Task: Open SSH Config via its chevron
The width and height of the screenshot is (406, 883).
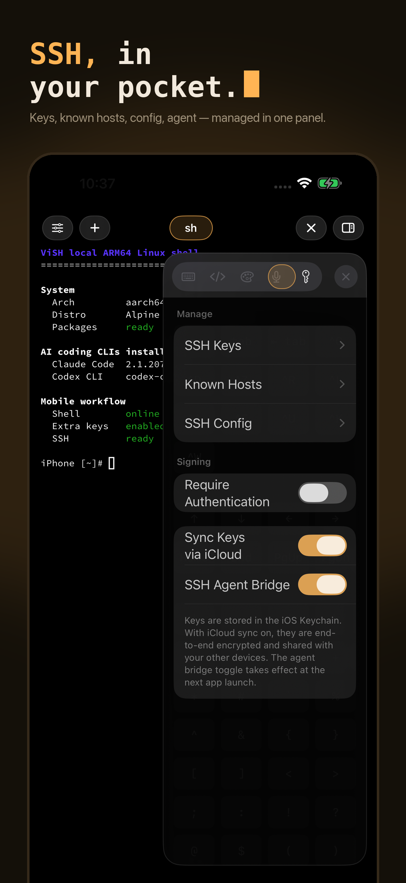Action: coord(342,423)
